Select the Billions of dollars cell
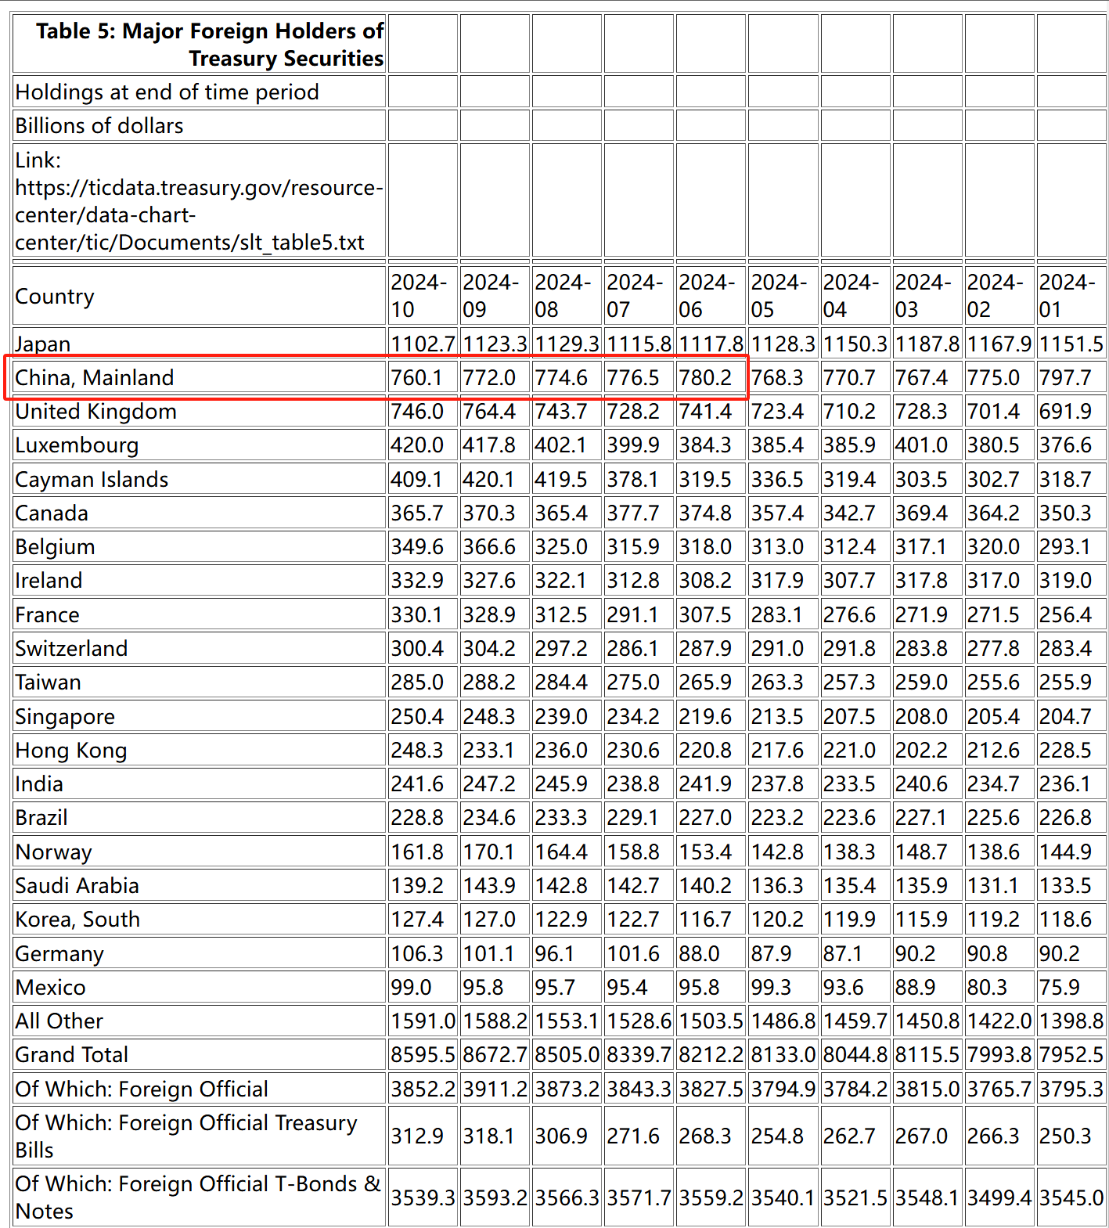The height and width of the screenshot is (1228, 1109). pos(200,125)
